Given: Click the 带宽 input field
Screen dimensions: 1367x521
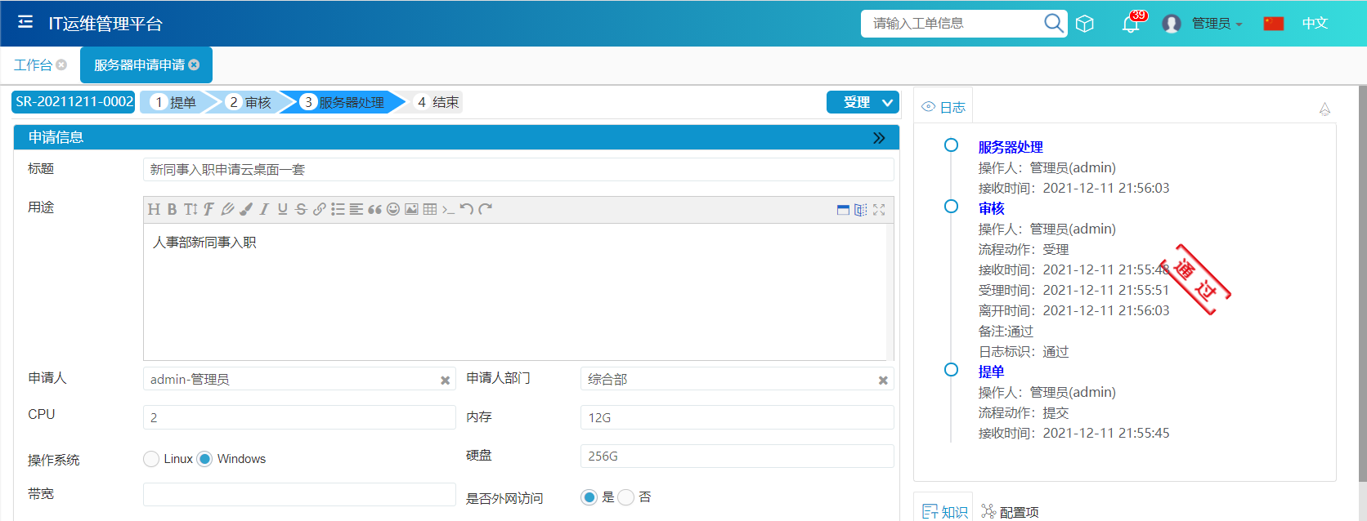Looking at the screenshot, I should (299, 495).
